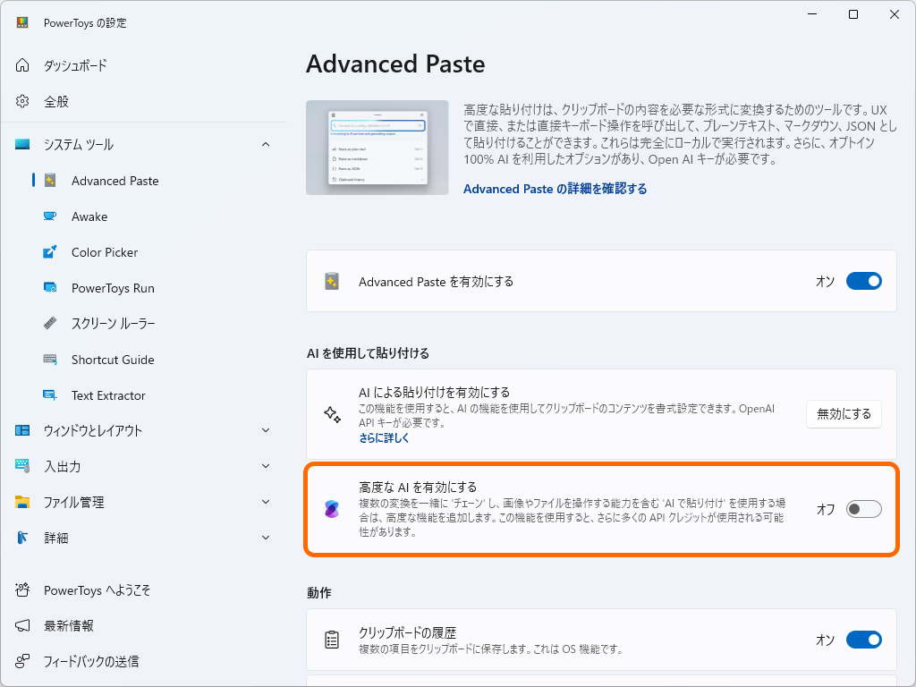Select the Advanced Paste sidebar icon
This screenshot has height=687, width=916.
tap(52, 181)
